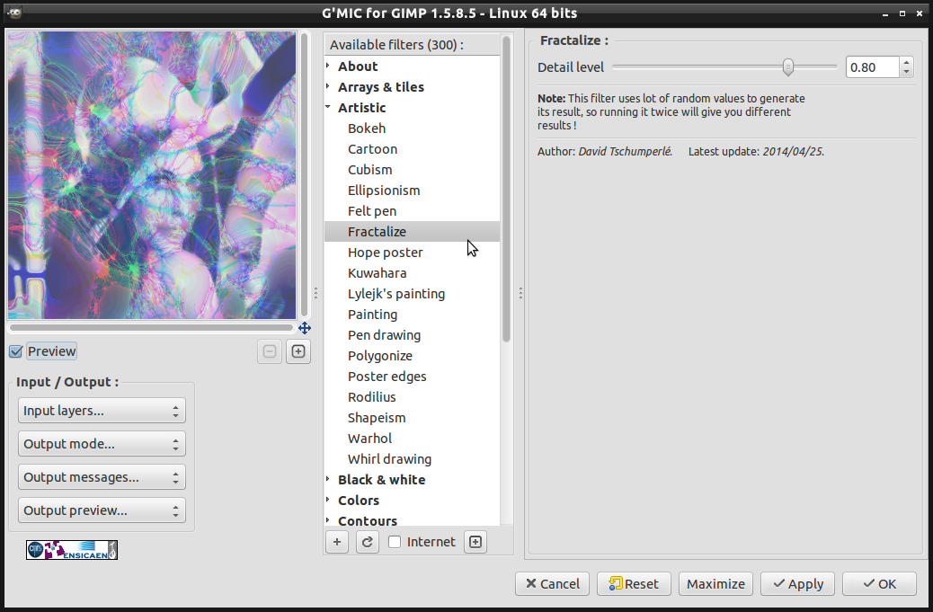
Task: Select the Cubism filter
Action: click(x=370, y=170)
